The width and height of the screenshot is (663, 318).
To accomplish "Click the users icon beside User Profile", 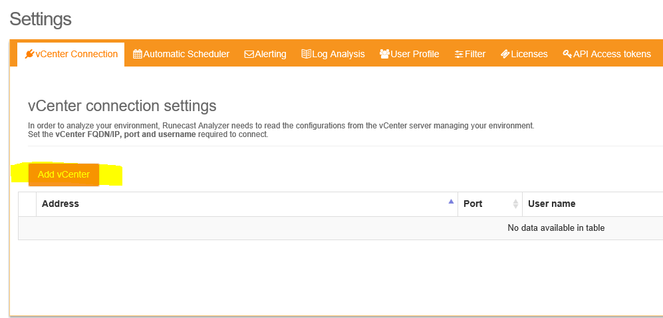I will 384,54.
